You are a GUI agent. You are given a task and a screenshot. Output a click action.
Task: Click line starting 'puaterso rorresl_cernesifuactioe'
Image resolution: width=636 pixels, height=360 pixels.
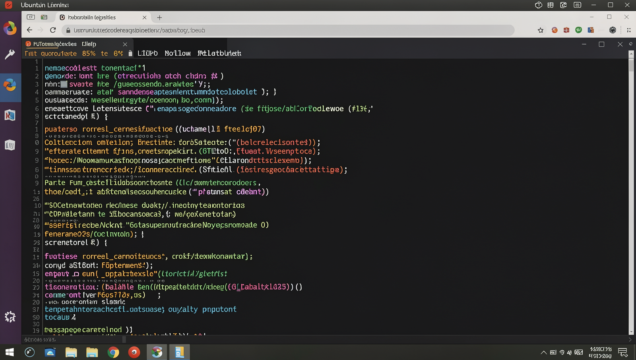click(155, 129)
